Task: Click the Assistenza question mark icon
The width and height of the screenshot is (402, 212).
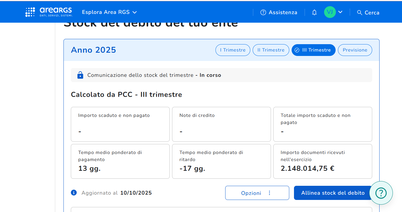Action: point(263,12)
